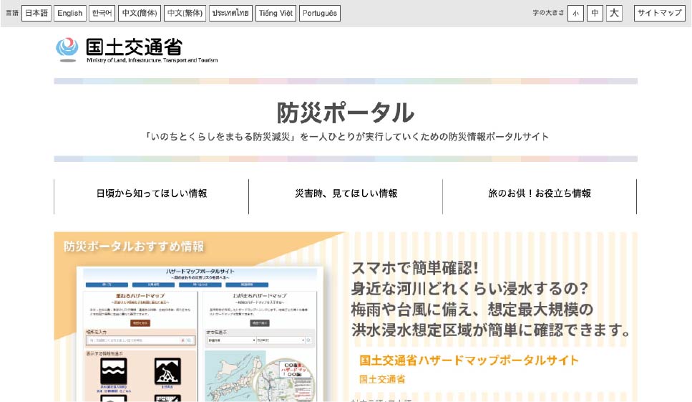
Task: Click the 場所を入力 search field in preview
Action: [x=140, y=340]
